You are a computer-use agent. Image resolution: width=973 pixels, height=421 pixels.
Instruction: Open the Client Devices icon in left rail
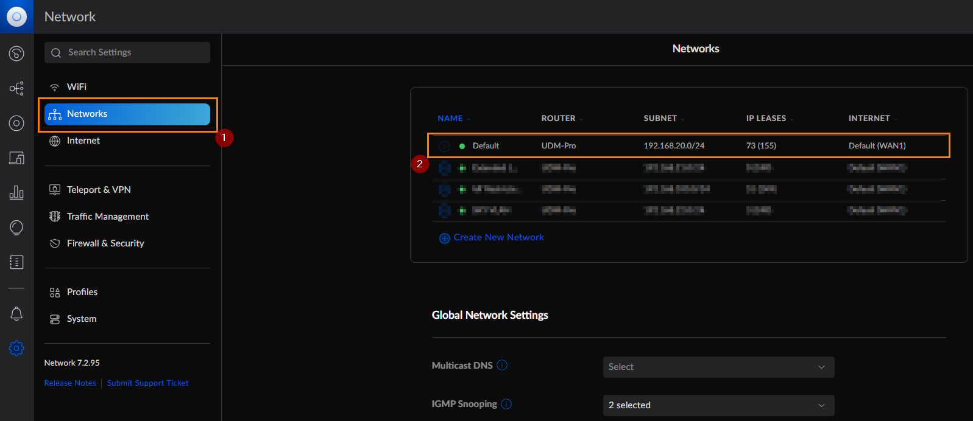(16, 158)
